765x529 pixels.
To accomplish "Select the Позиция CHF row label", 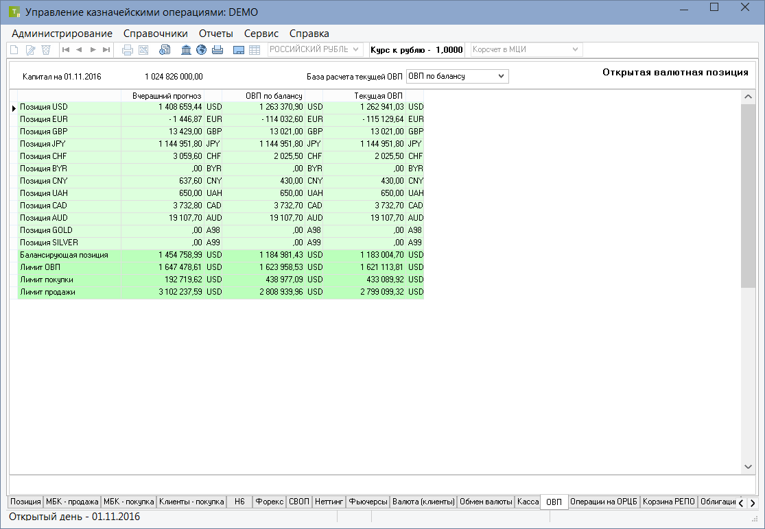I will (x=43, y=156).
